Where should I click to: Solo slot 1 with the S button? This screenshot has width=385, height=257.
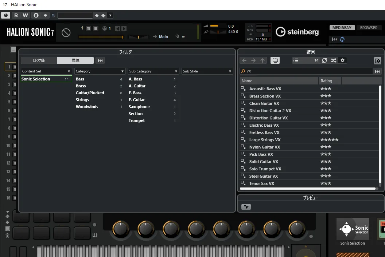(96, 28)
